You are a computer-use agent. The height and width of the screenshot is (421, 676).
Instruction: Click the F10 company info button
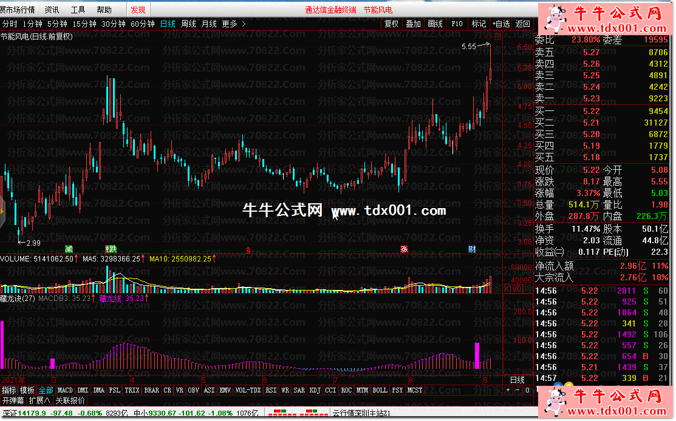pyautogui.click(x=457, y=24)
